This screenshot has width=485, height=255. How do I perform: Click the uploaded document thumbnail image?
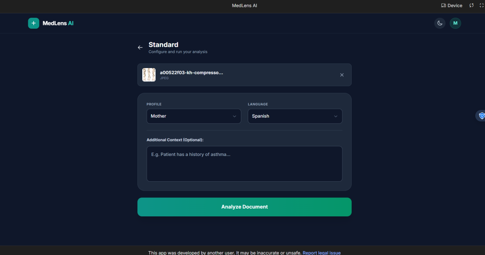[x=149, y=75]
